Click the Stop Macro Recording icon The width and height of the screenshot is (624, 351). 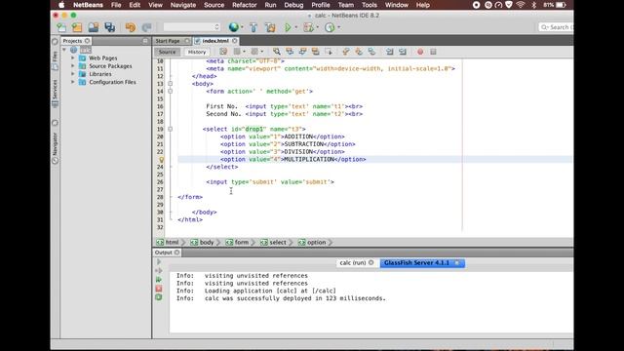tap(433, 52)
